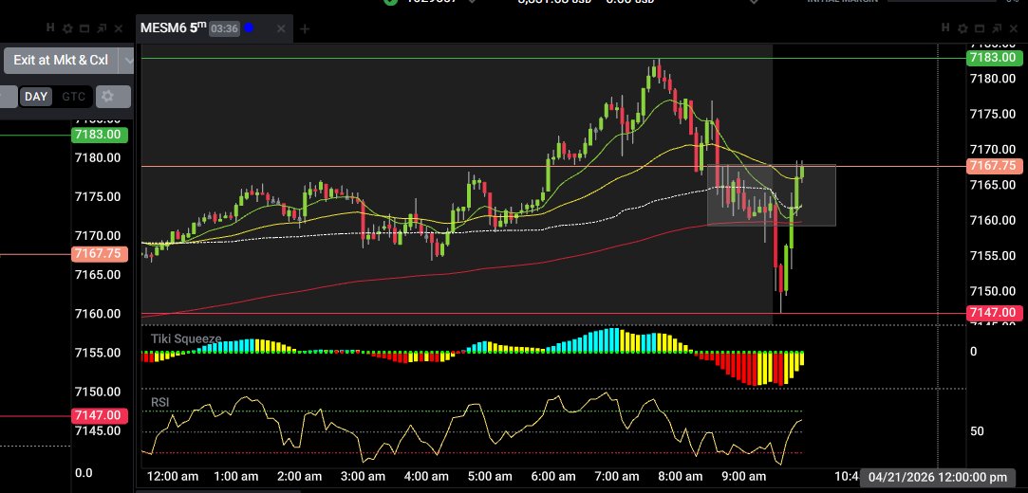Click the H icon in chart panel header

pyautogui.click(x=944, y=28)
